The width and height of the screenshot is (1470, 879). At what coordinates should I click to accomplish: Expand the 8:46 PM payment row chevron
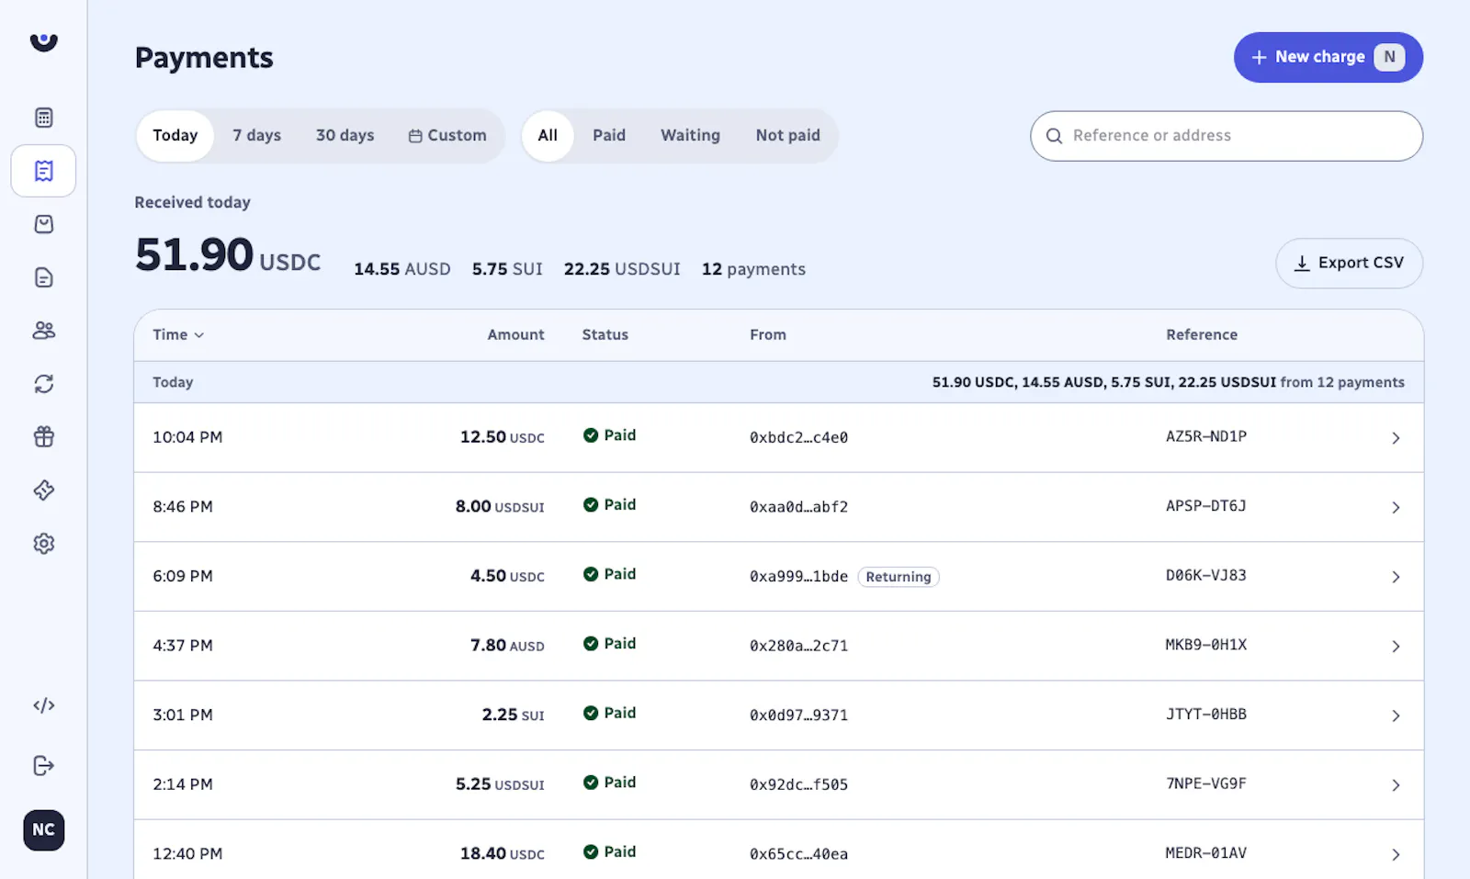[1396, 508]
